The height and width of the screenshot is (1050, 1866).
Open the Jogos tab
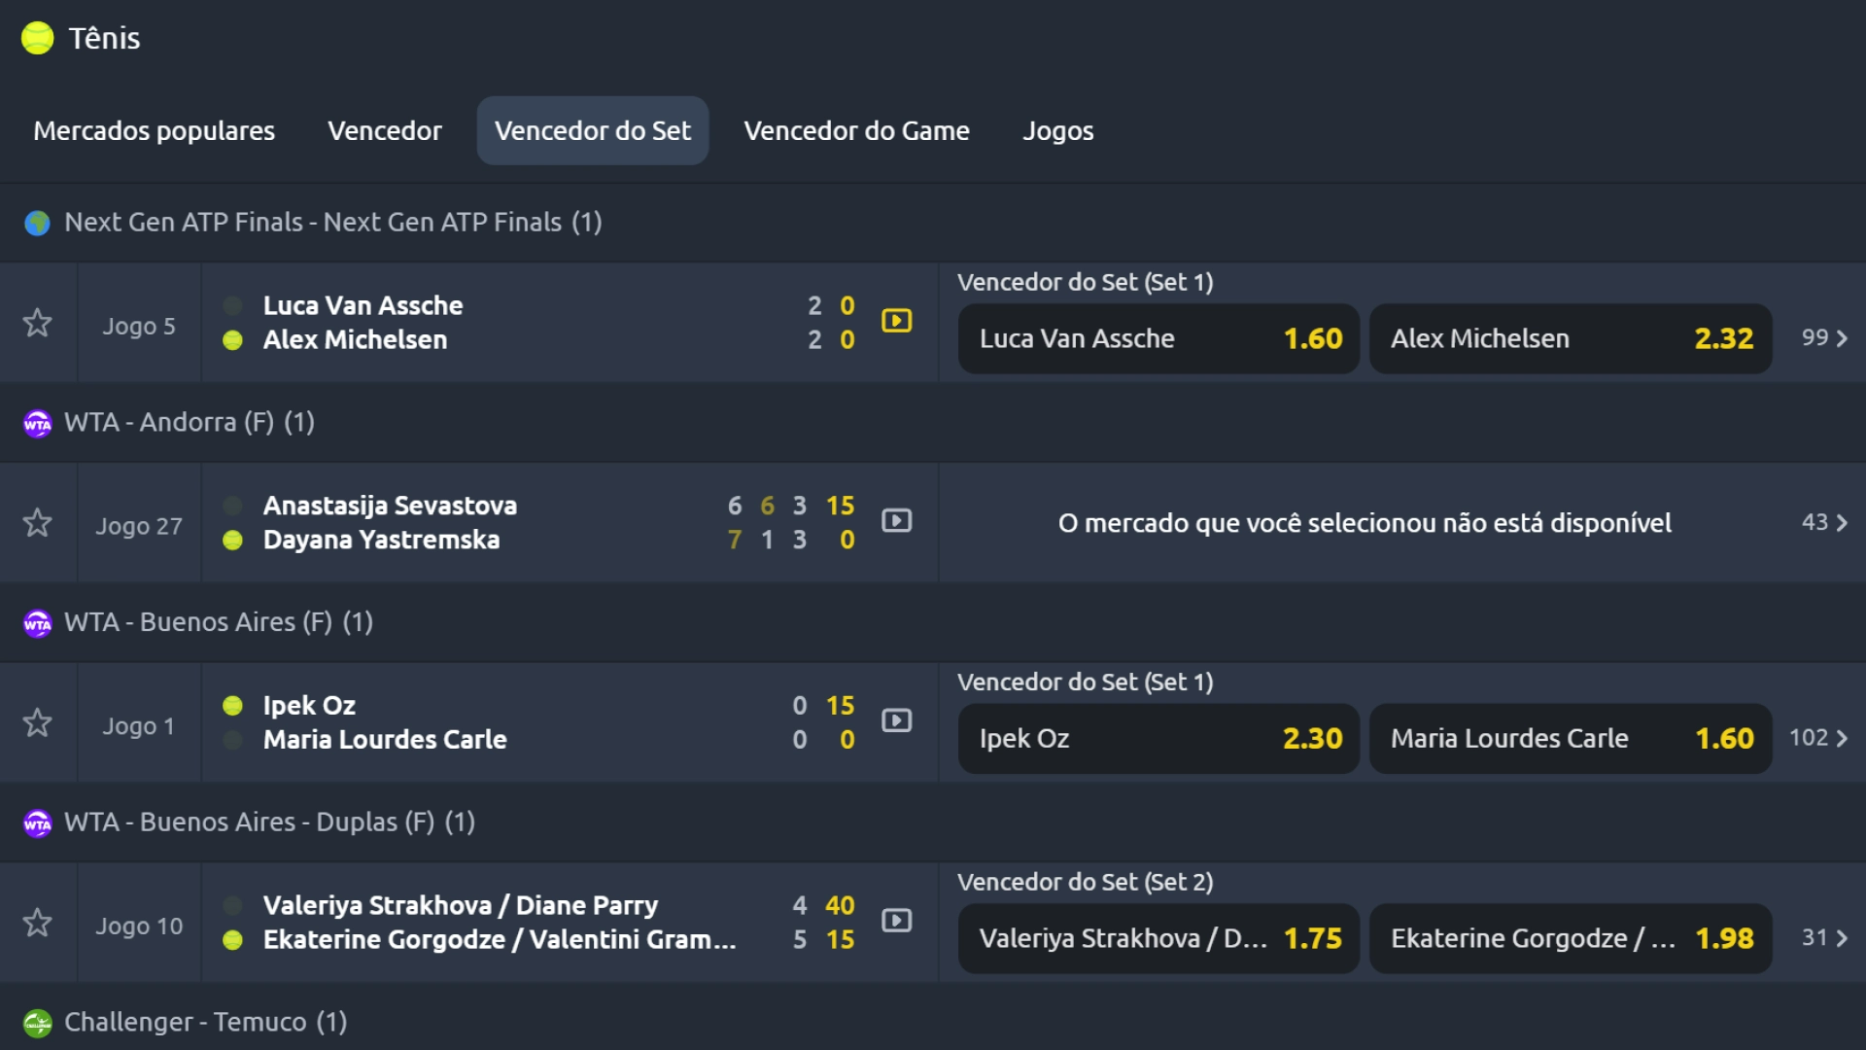pyautogui.click(x=1058, y=130)
